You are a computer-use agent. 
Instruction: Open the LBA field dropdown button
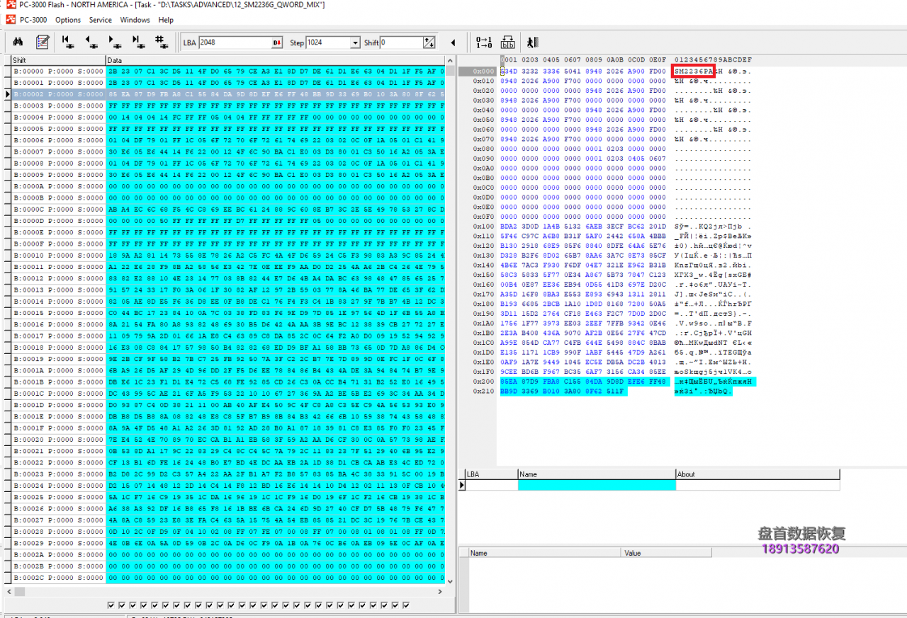pos(276,42)
